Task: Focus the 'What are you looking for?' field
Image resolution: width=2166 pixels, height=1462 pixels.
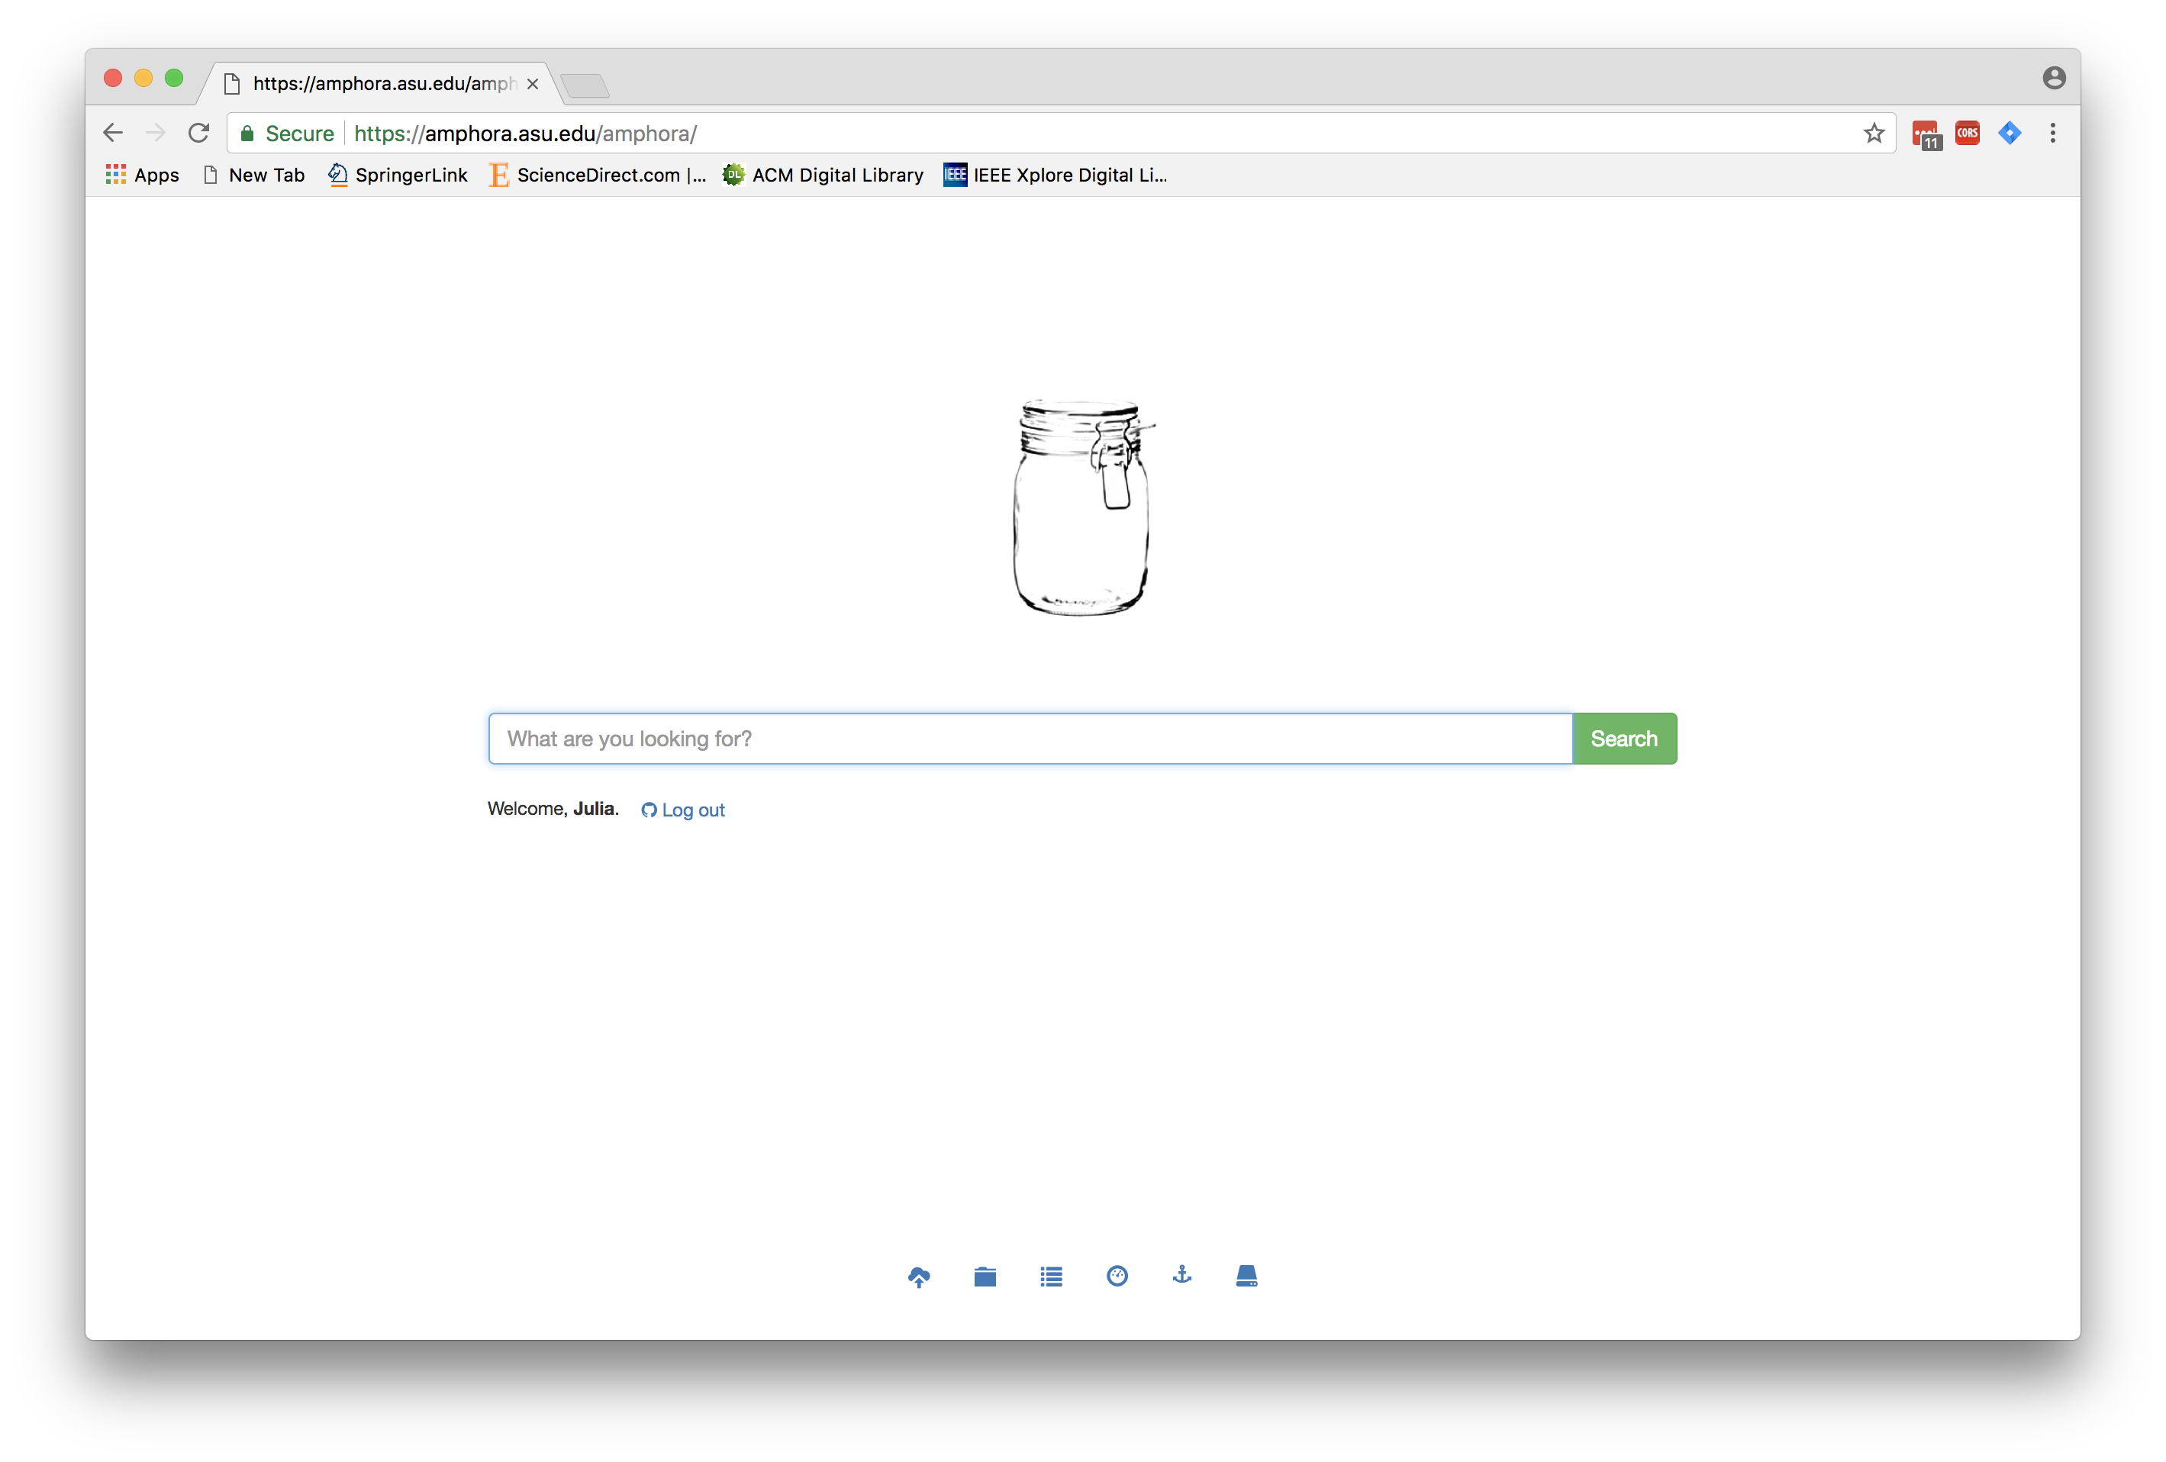Action: coord(1030,739)
